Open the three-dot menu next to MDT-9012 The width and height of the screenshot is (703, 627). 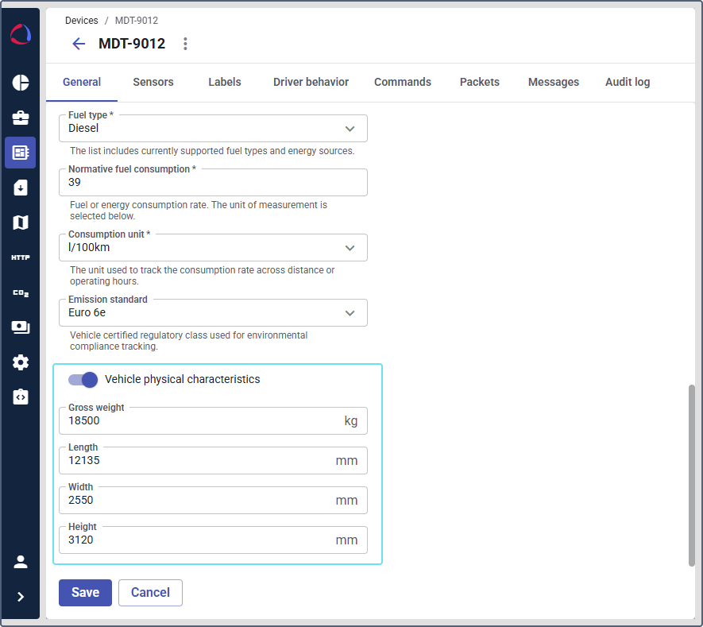click(x=185, y=44)
